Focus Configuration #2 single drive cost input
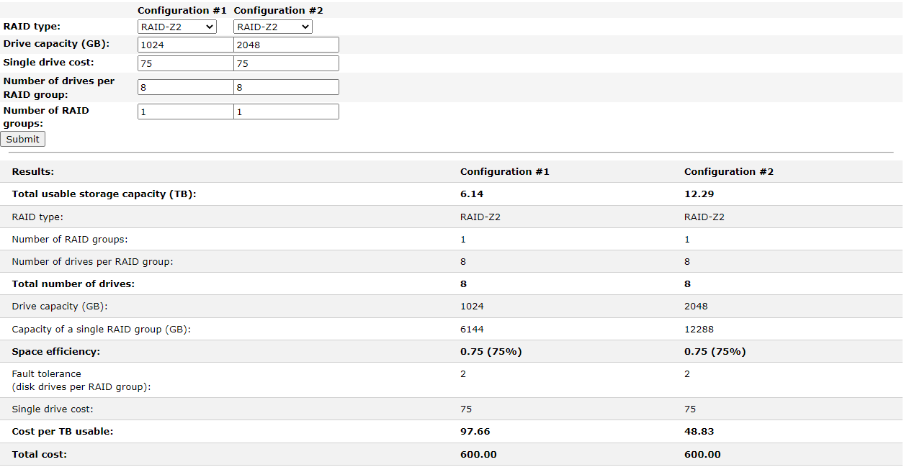 tap(286, 63)
